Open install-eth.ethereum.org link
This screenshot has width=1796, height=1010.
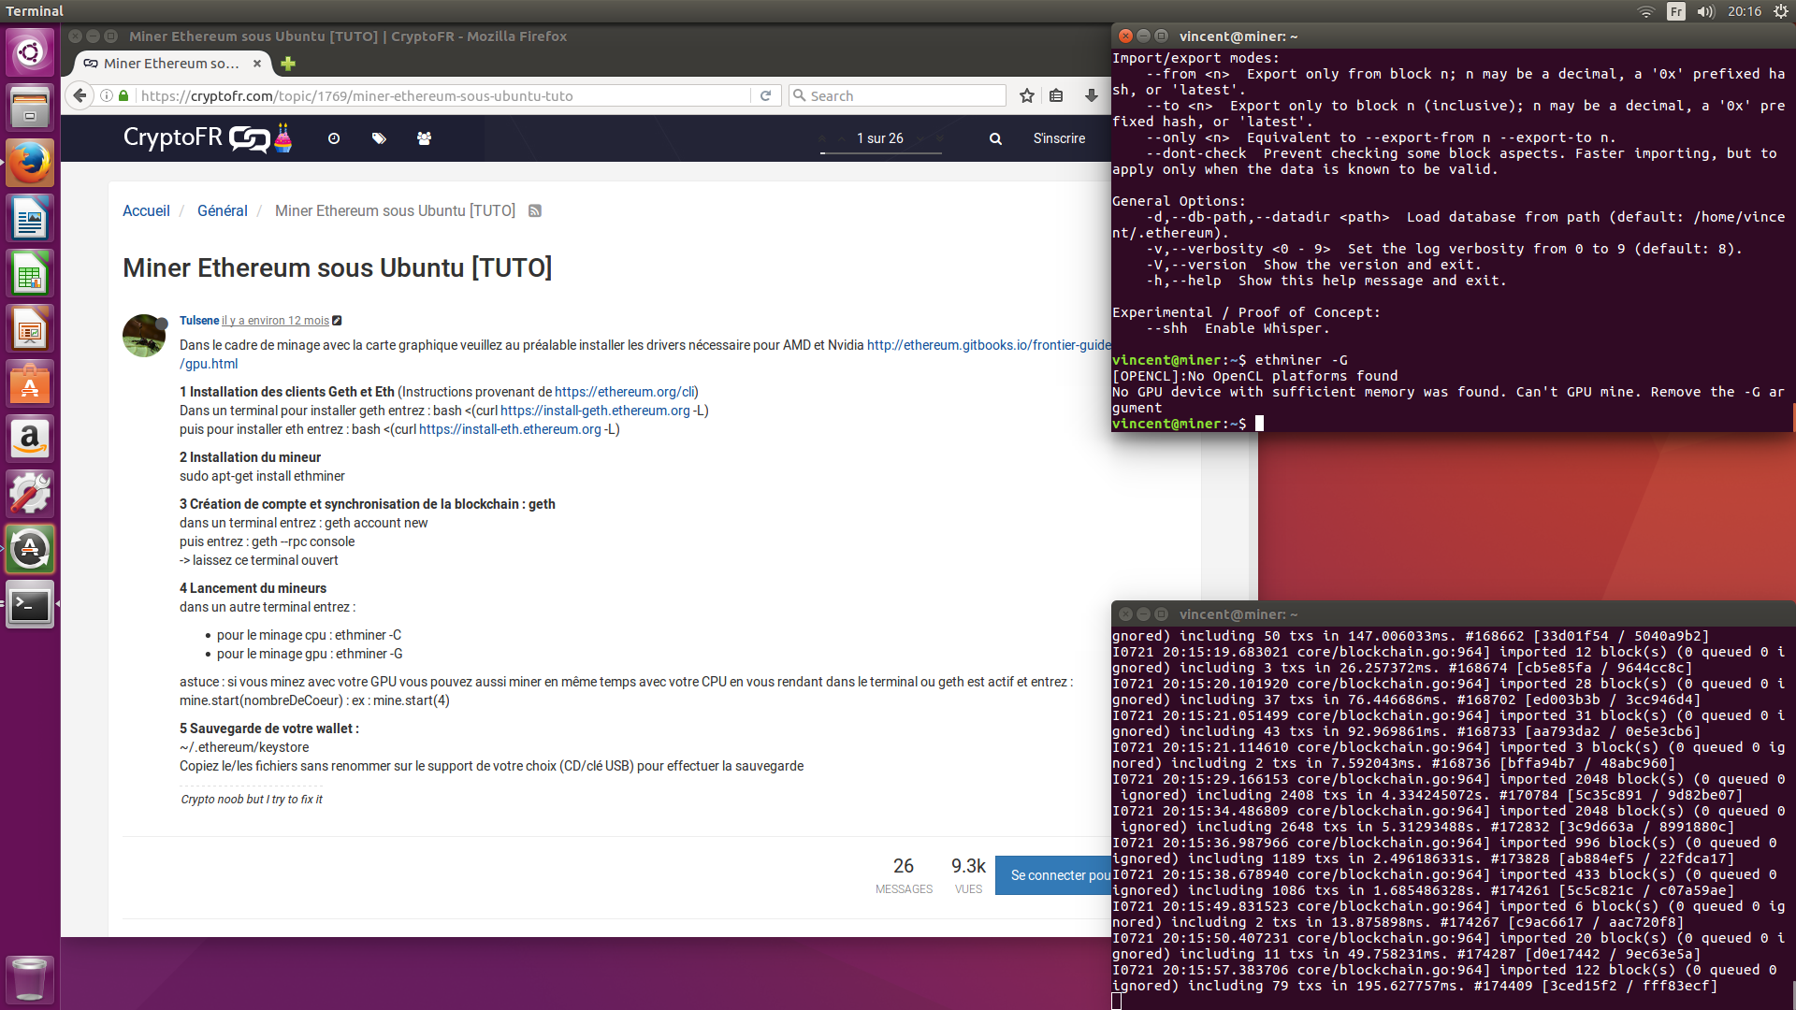[510, 429]
